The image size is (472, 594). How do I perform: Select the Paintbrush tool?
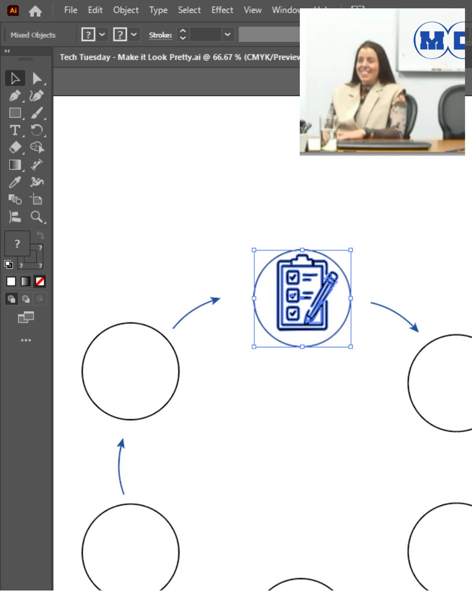[x=38, y=113]
